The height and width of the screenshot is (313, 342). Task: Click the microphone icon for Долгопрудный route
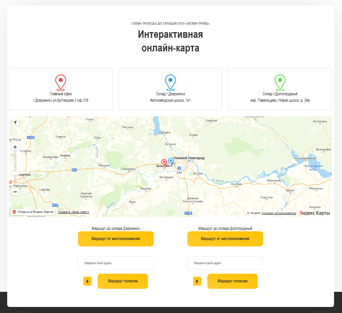click(197, 281)
